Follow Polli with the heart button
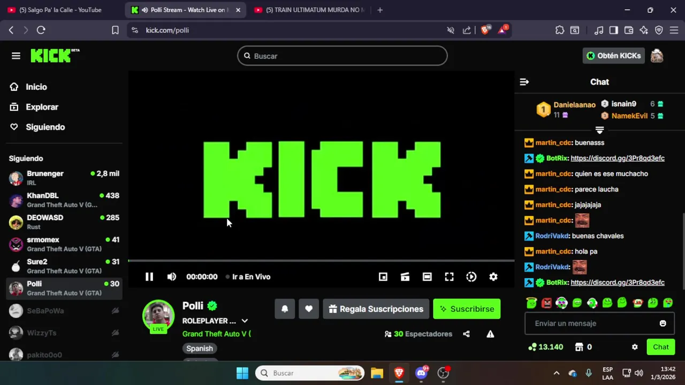 click(309, 309)
